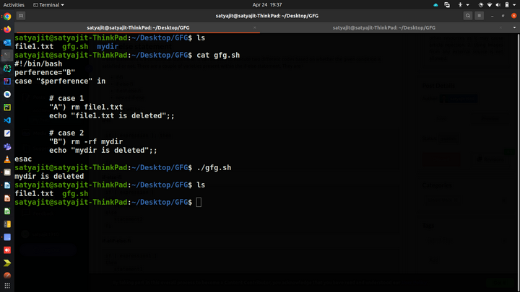The height and width of the screenshot is (292, 520).
Task: Expand the terminal tab list arrow
Action: point(514,28)
